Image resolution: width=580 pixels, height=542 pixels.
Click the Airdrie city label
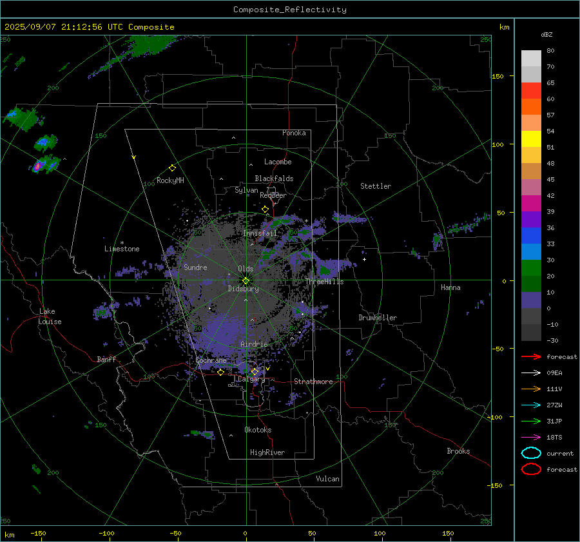[x=254, y=344]
